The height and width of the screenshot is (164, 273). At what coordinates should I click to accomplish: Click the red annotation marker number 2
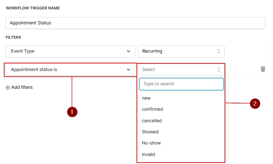tap(255, 103)
